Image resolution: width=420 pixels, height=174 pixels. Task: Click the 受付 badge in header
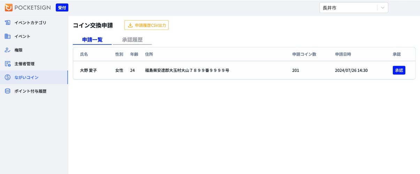[62, 7]
